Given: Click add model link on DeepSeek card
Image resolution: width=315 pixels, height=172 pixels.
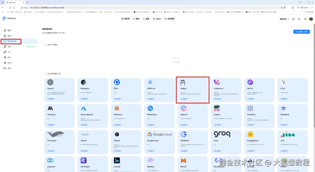Looking at the screenshot, I should click(x=284, y=125).
